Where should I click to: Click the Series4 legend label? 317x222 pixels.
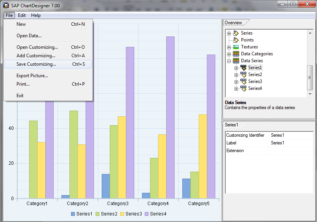click(x=158, y=214)
